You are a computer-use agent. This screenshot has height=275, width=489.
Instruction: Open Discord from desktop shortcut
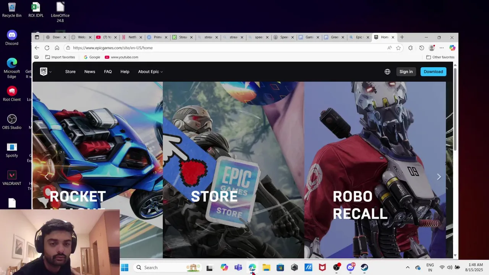click(x=12, y=38)
